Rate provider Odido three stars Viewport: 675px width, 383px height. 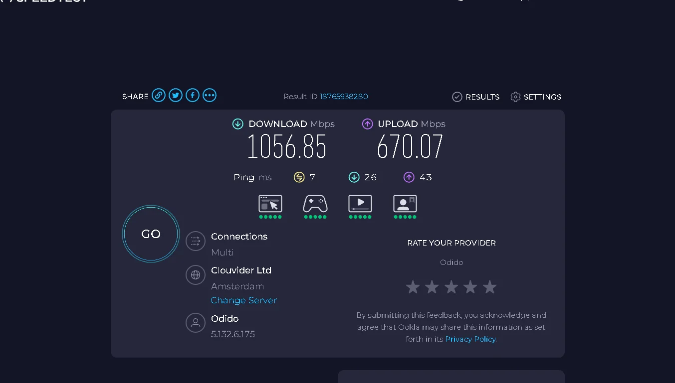coord(451,287)
